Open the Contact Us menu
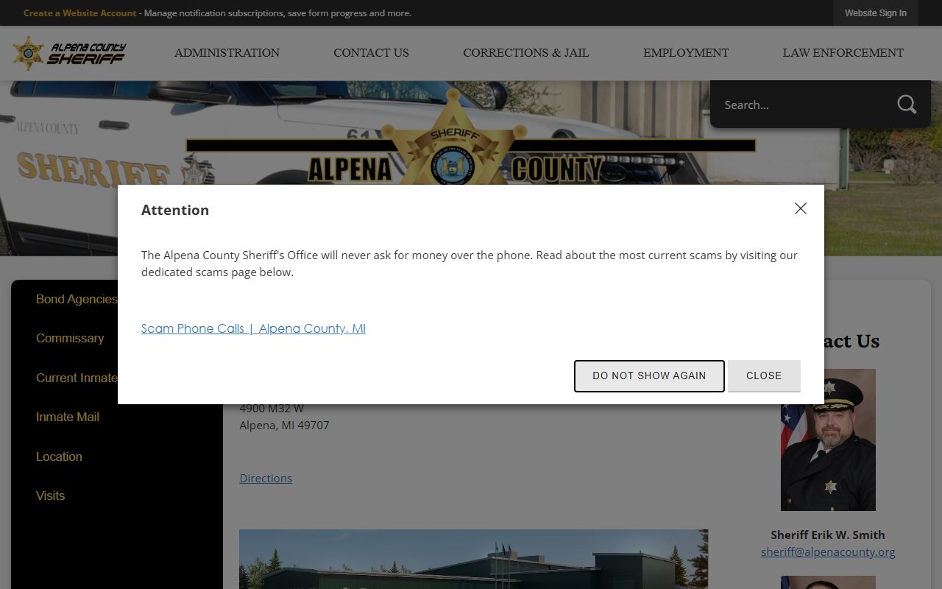Screen dimensions: 942x589 coord(371,53)
